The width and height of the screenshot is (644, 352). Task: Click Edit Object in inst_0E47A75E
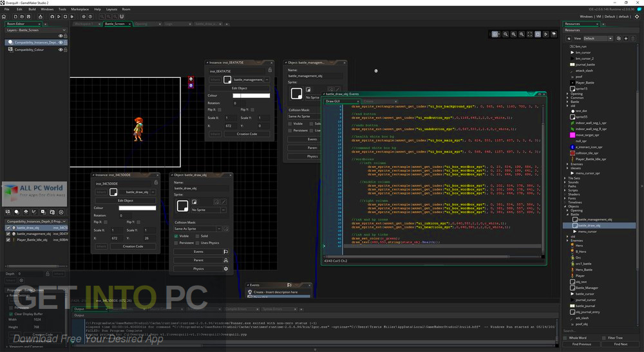pos(240,88)
